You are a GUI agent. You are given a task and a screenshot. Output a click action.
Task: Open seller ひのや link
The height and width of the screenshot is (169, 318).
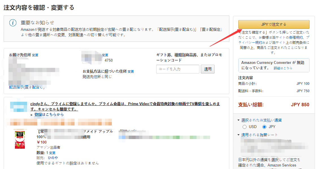click(x=53, y=158)
